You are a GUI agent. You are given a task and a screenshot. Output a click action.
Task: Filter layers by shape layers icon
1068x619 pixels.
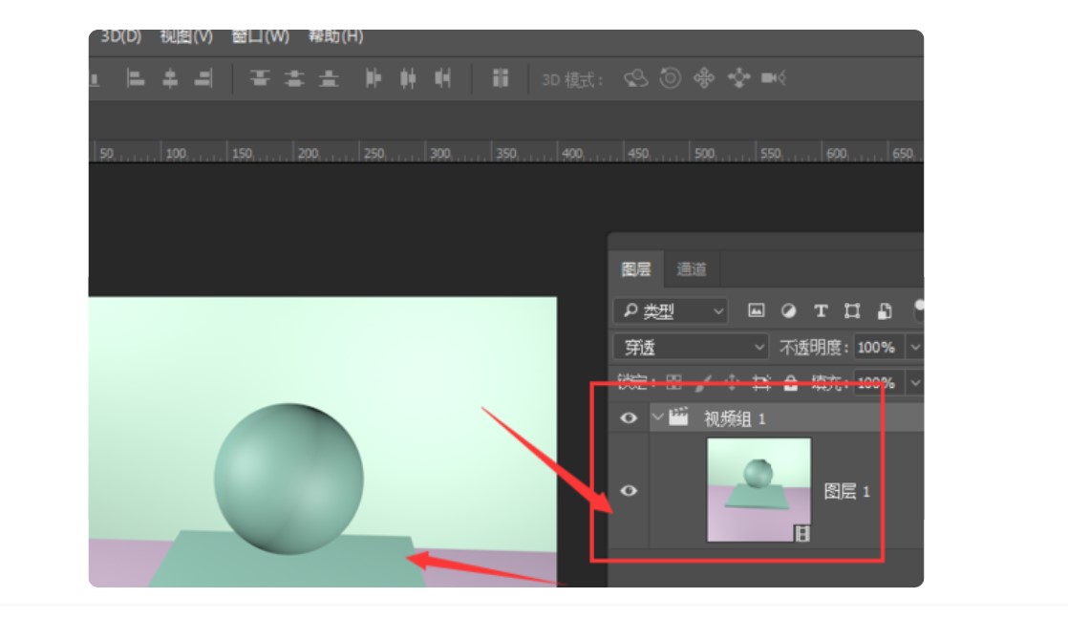(852, 311)
